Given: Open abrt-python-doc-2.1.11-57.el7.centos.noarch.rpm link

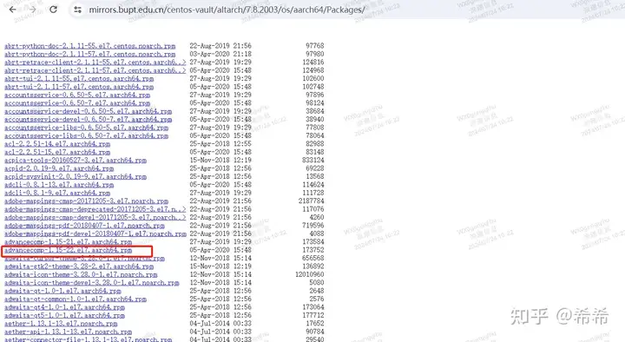Looking at the screenshot, I should 89,54.
